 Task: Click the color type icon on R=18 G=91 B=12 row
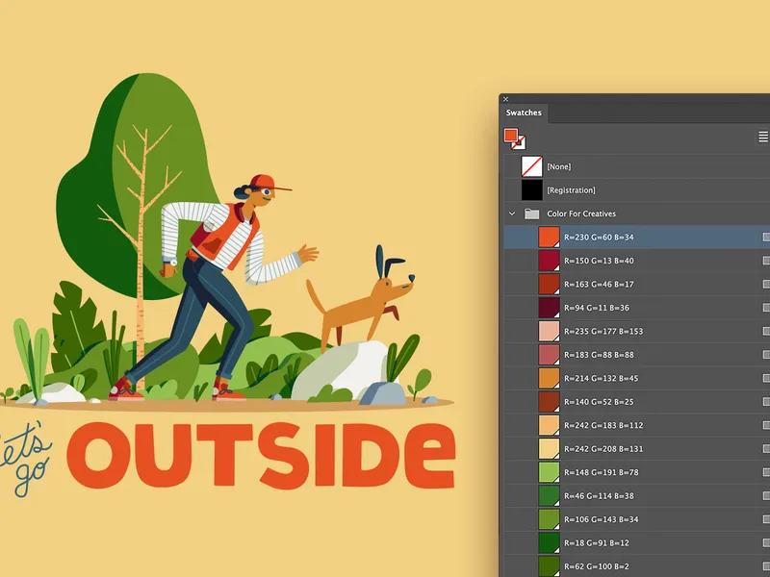pos(766,543)
